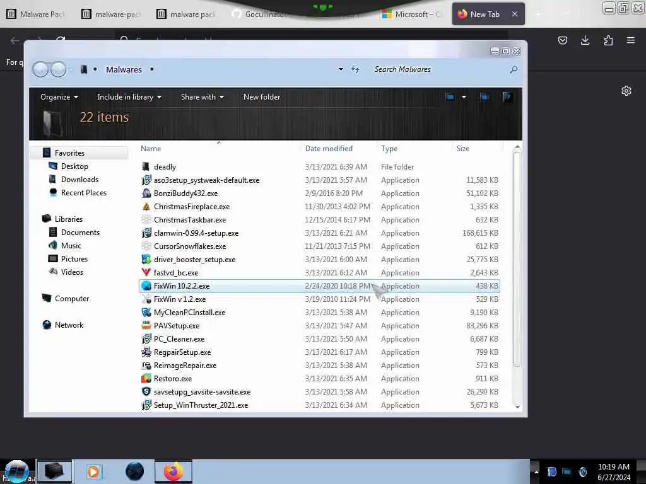Select aso3setup_systweak-default.exe file name
This screenshot has width=646, height=484.
[206, 180]
